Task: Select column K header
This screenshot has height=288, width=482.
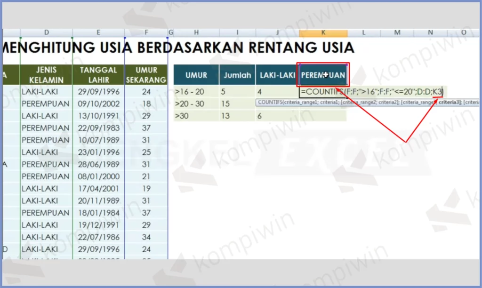Action: click(323, 32)
